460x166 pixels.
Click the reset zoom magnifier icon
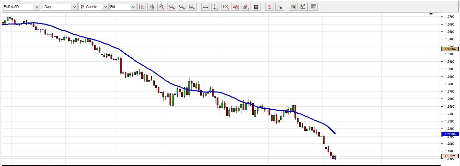(x=192, y=7)
